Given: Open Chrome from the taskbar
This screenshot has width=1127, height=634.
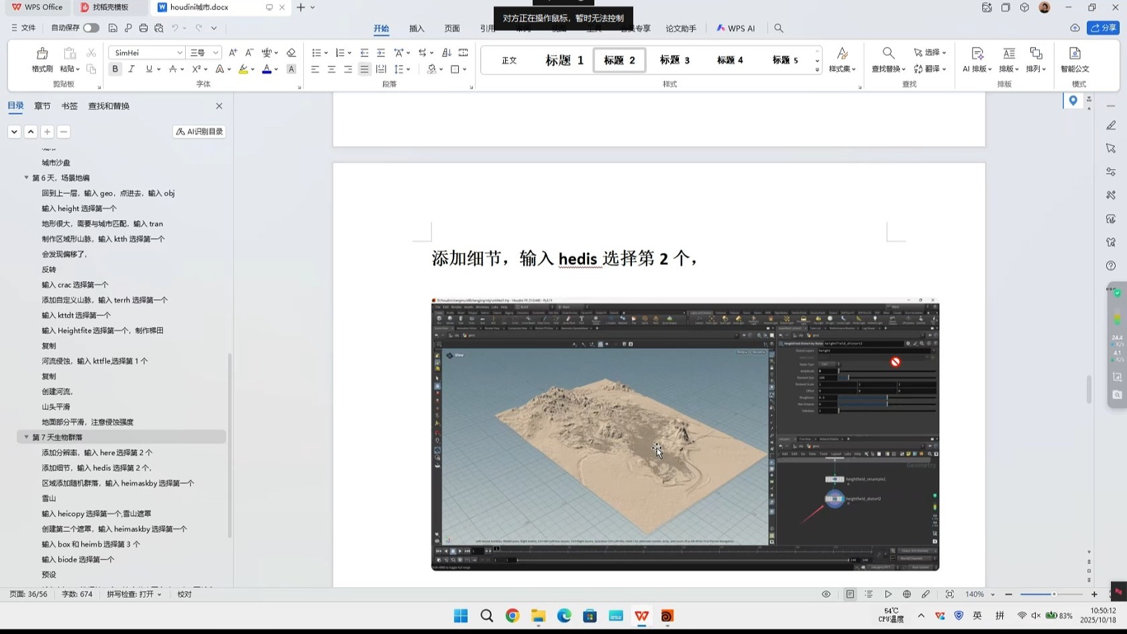Looking at the screenshot, I should (512, 615).
